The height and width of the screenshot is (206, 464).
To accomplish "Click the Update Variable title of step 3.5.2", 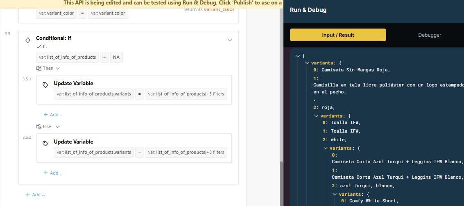I will point(73,142).
